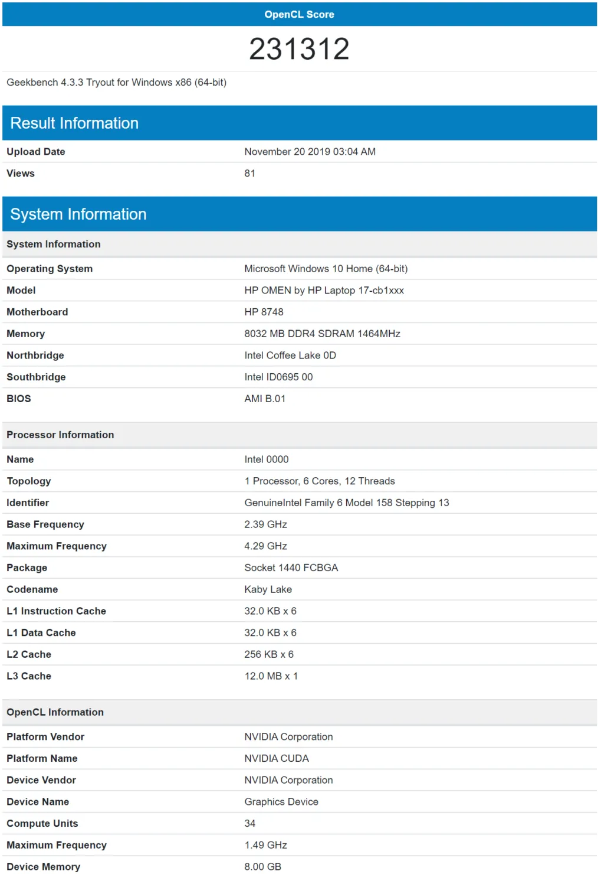Click the Motherboard value HP 8748
The image size is (598, 874).
[264, 312]
